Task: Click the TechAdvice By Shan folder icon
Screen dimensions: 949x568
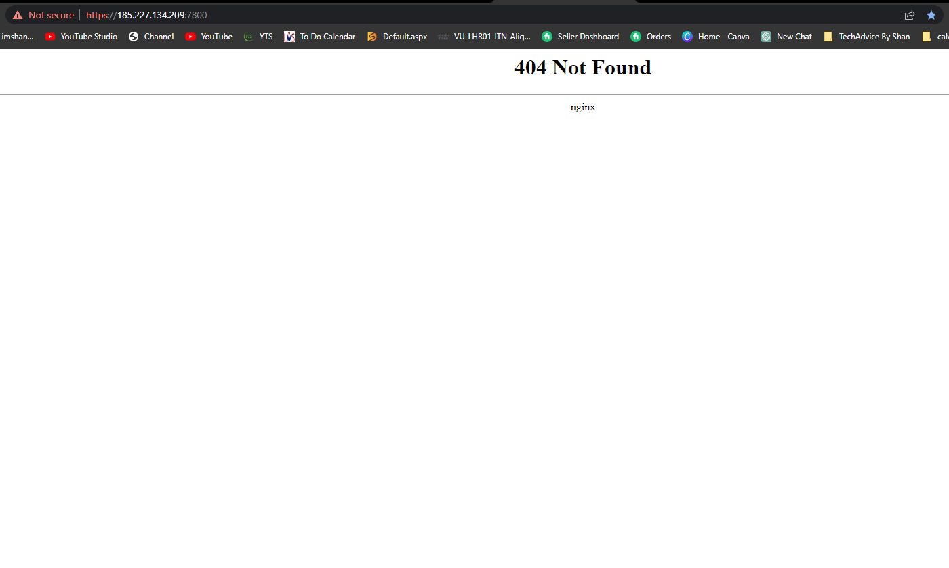Action: pos(828,37)
